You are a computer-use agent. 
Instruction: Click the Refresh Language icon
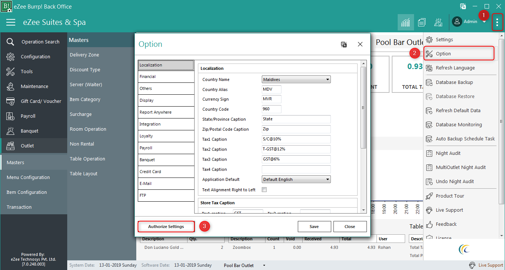click(429, 68)
